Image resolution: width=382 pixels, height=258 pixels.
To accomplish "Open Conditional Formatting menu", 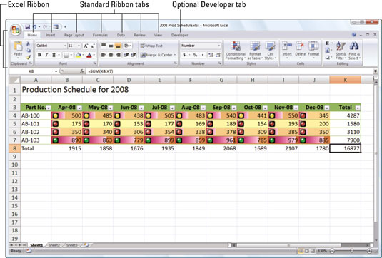I will [x=236, y=51].
